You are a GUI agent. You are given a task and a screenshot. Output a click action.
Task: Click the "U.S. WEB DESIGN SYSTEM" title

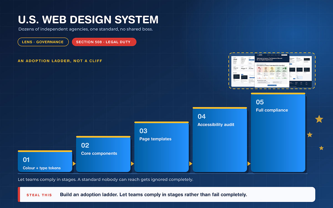88,20
